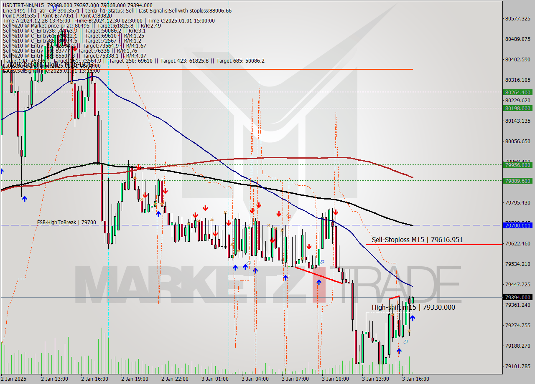
Task: Click the blue 79700.000 price tag
Action: [518, 225]
